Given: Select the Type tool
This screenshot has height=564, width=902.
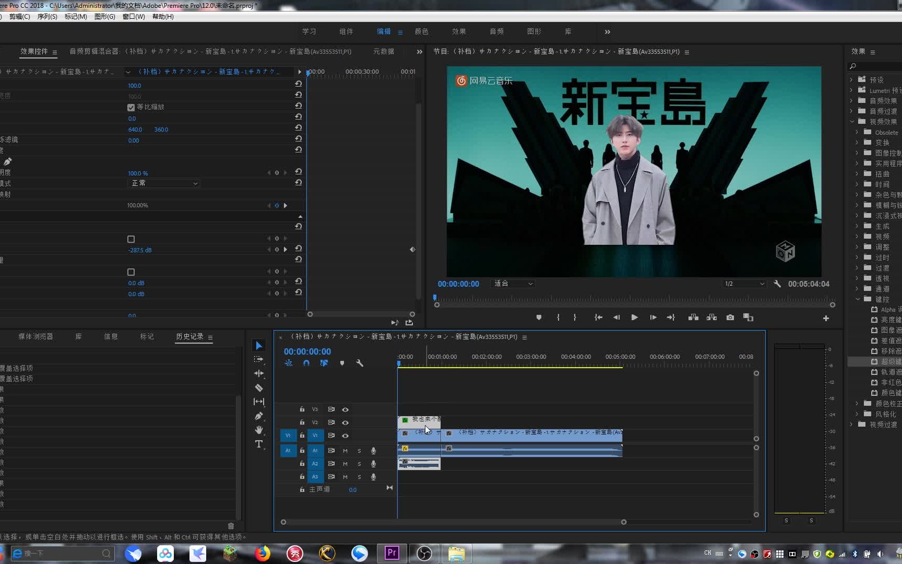Looking at the screenshot, I should point(259,444).
